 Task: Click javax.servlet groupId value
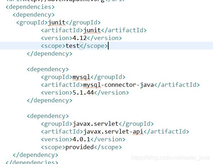point(96,124)
